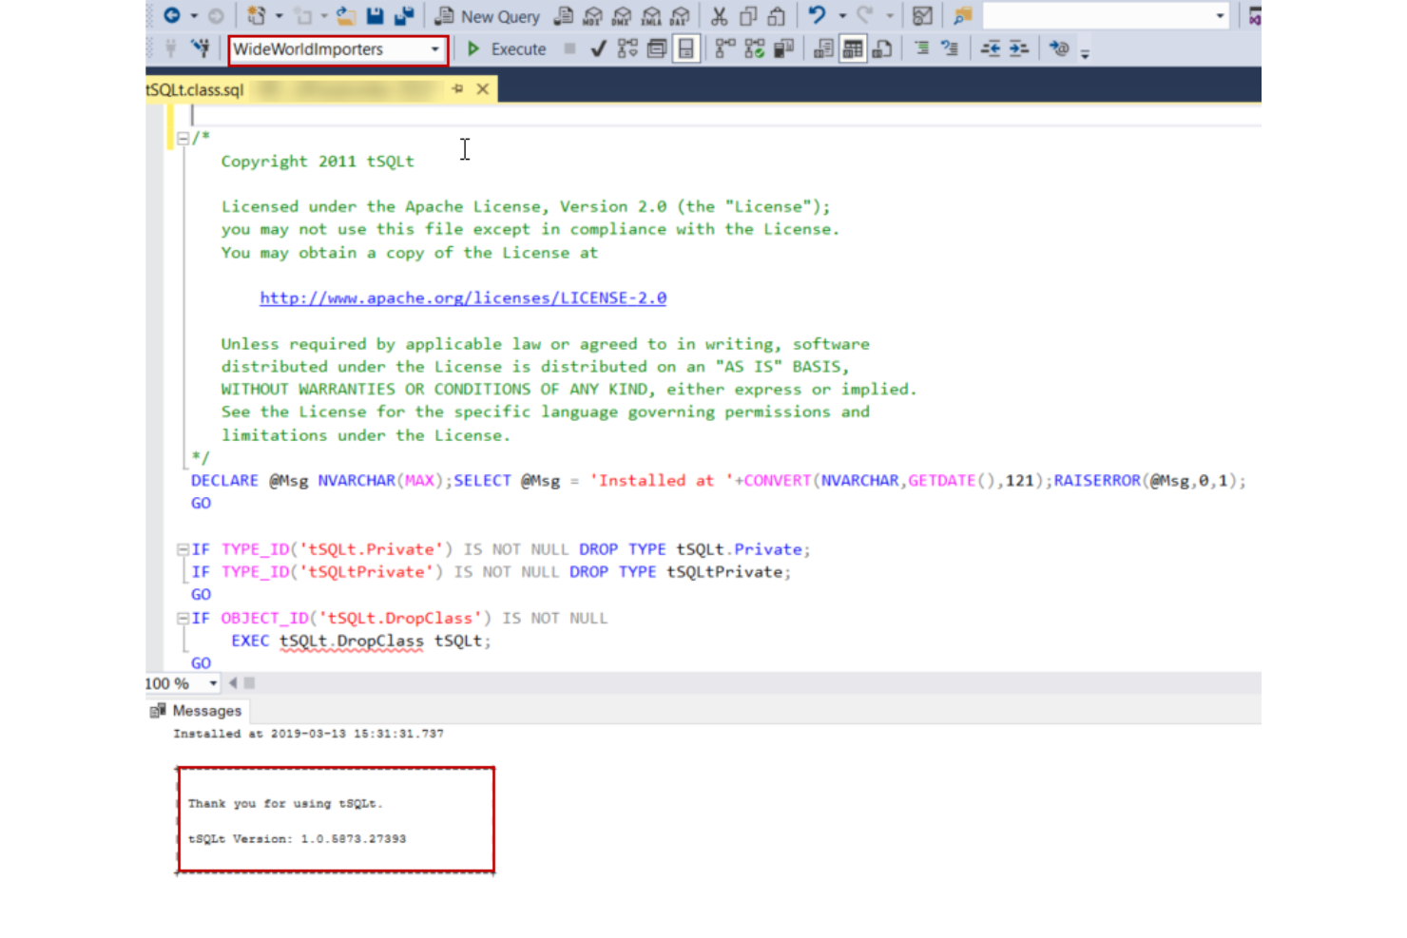This screenshot has height=938, width=1407.
Task: Toggle Results to Text mode
Action: point(824,49)
